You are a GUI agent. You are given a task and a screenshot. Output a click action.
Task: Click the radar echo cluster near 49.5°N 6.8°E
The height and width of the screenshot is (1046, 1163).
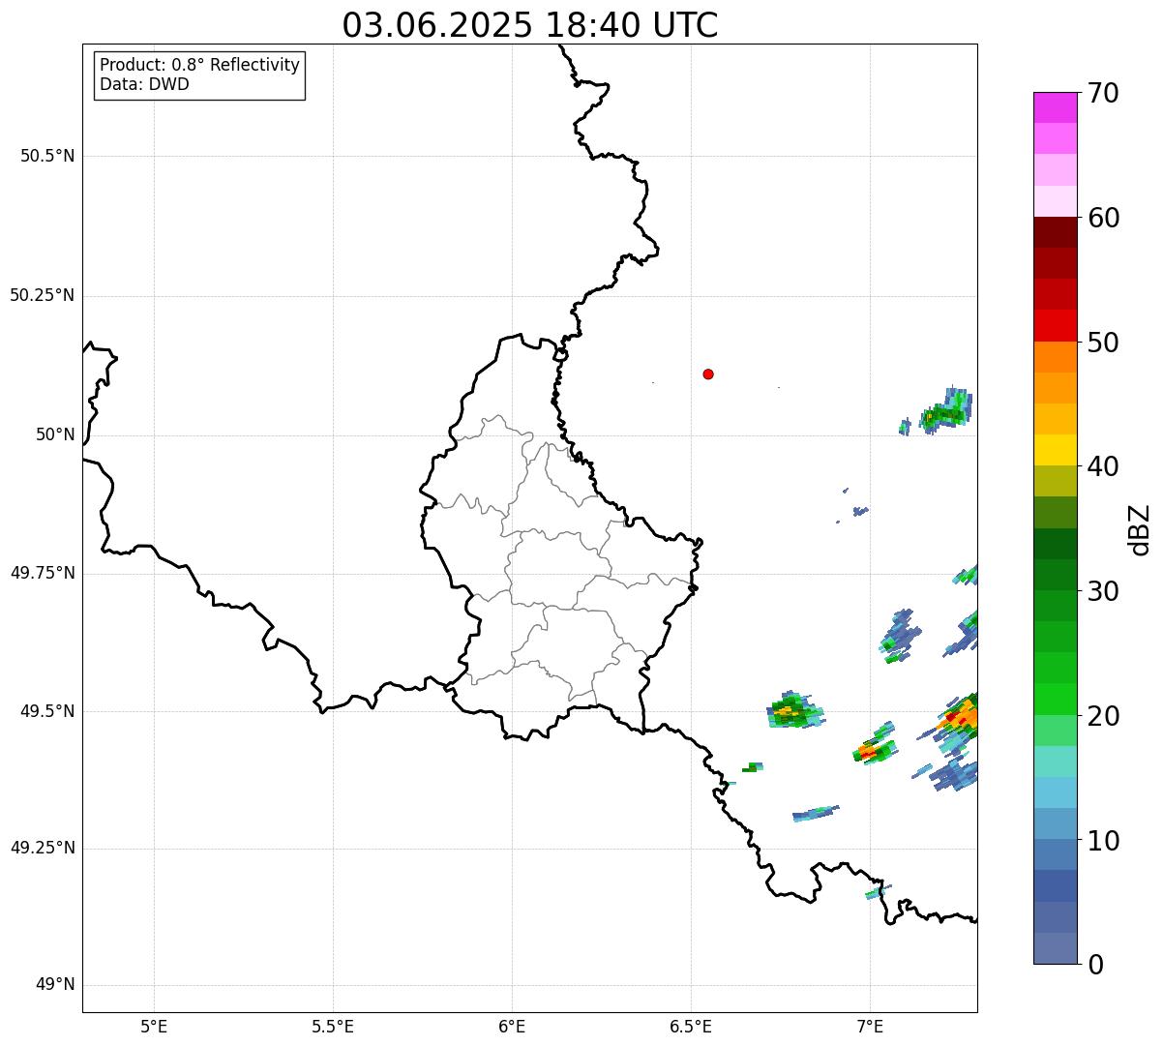point(795,711)
